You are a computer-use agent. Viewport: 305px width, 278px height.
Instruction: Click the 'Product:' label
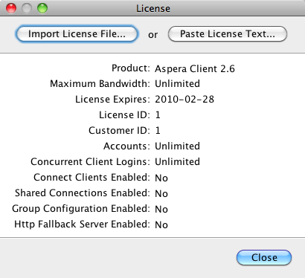tap(131, 68)
